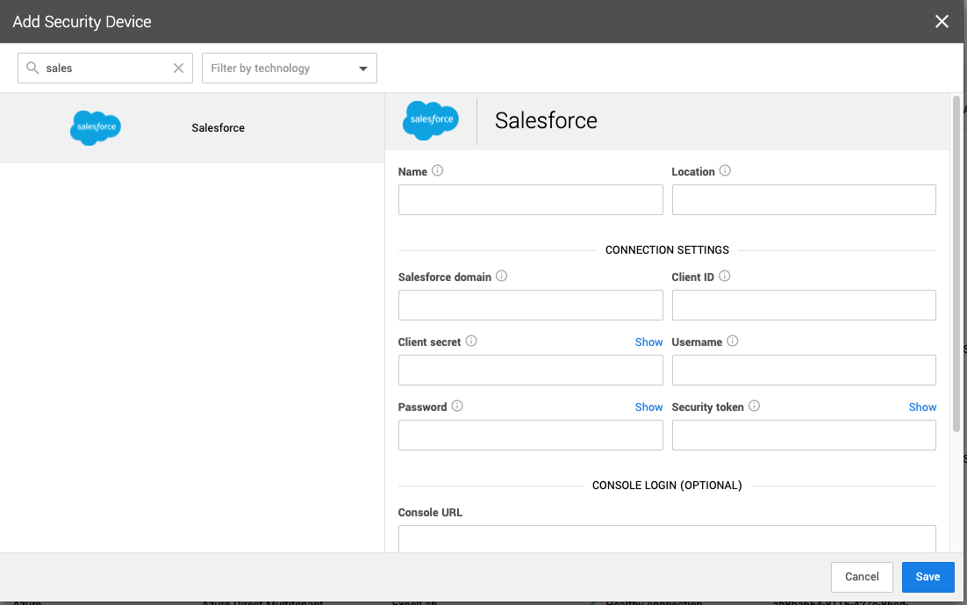Focus the Security token input field
This screenshot has width=967, height=605.
point(804,436)
